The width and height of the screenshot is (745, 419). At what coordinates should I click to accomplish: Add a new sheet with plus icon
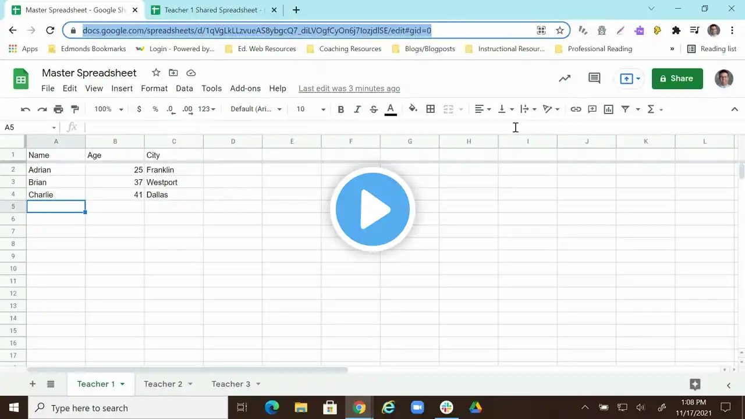(x=33, y=384)
